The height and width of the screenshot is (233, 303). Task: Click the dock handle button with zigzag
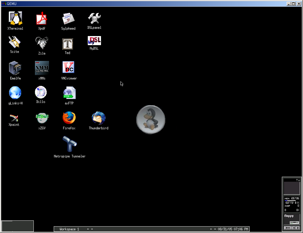coord(288,228)
